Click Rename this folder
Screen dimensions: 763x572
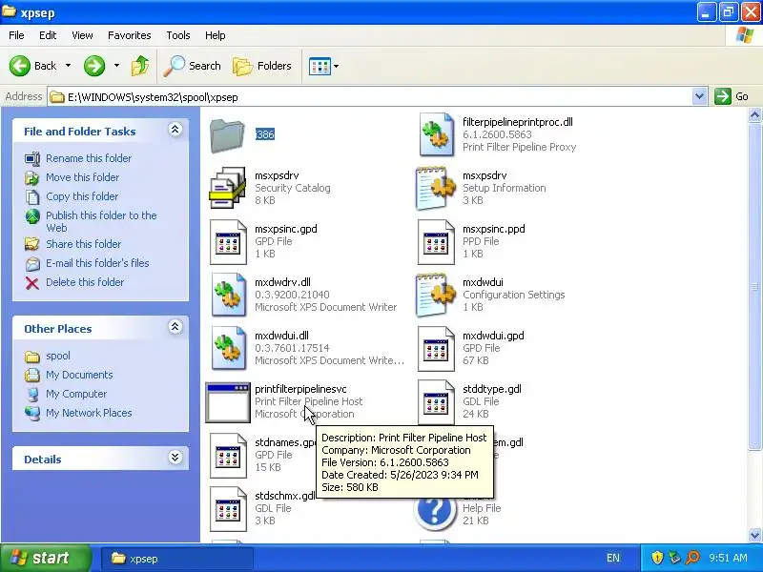click(89, 158)
